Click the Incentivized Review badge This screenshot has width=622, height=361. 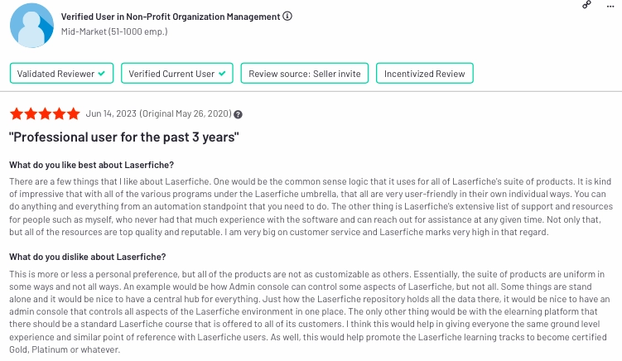(x=424, y=74)
